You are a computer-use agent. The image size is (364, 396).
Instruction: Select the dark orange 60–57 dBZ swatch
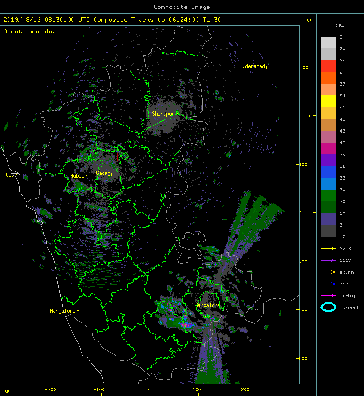coord(328,78)
